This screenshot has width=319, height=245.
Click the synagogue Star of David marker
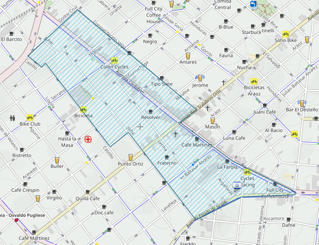237,185
